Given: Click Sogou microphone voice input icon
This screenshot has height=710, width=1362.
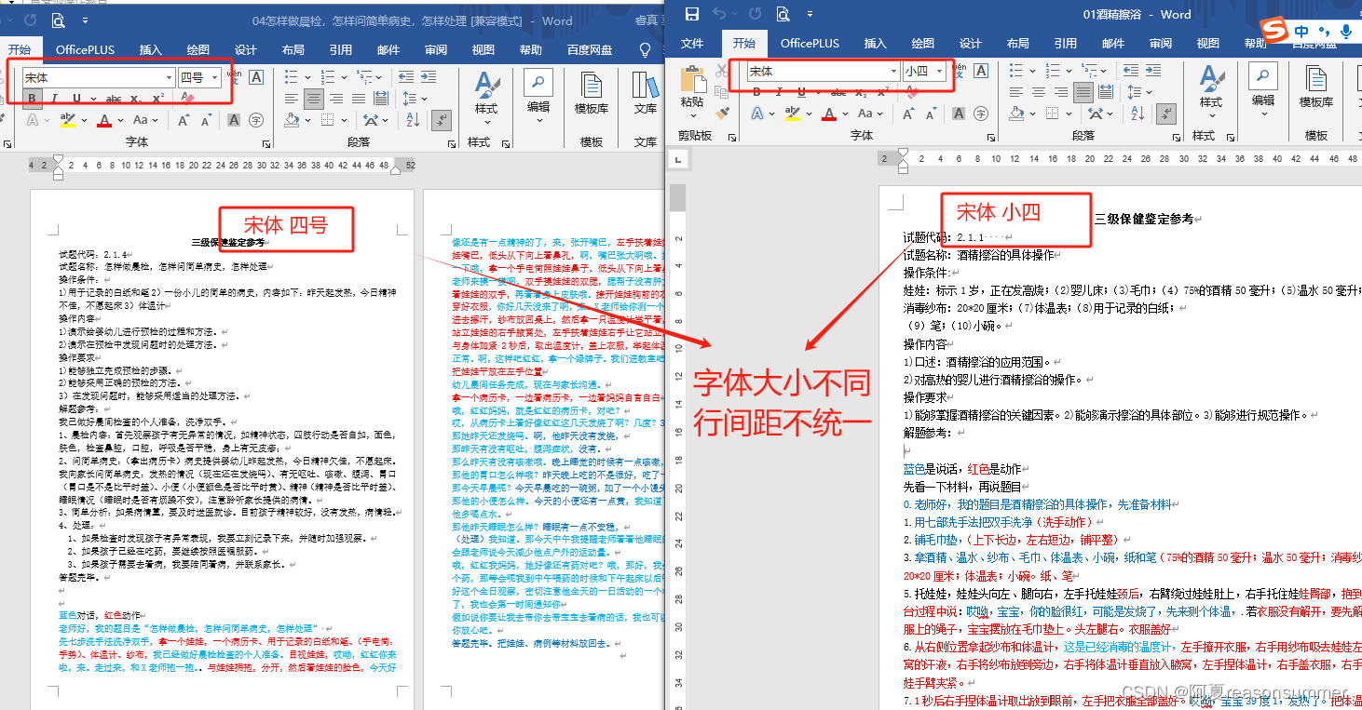Looking at the screenshot, I should [1345, 33].
